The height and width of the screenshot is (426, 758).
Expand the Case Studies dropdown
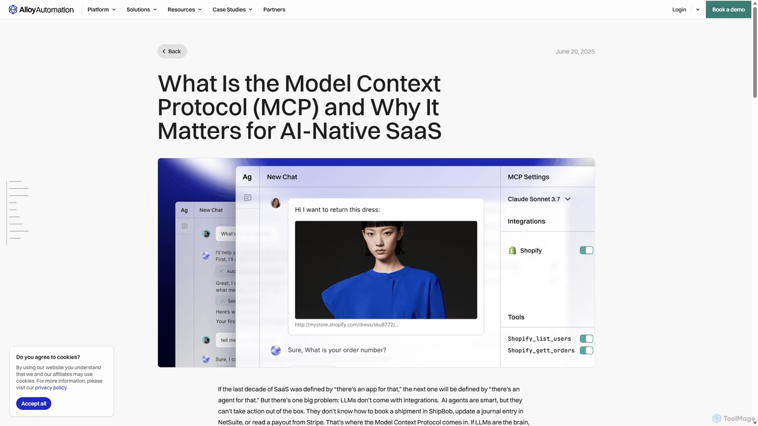(232, 9)
